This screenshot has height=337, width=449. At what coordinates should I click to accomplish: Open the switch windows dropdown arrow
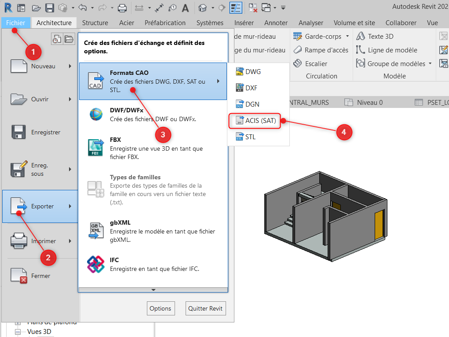(x=275, y=8)
